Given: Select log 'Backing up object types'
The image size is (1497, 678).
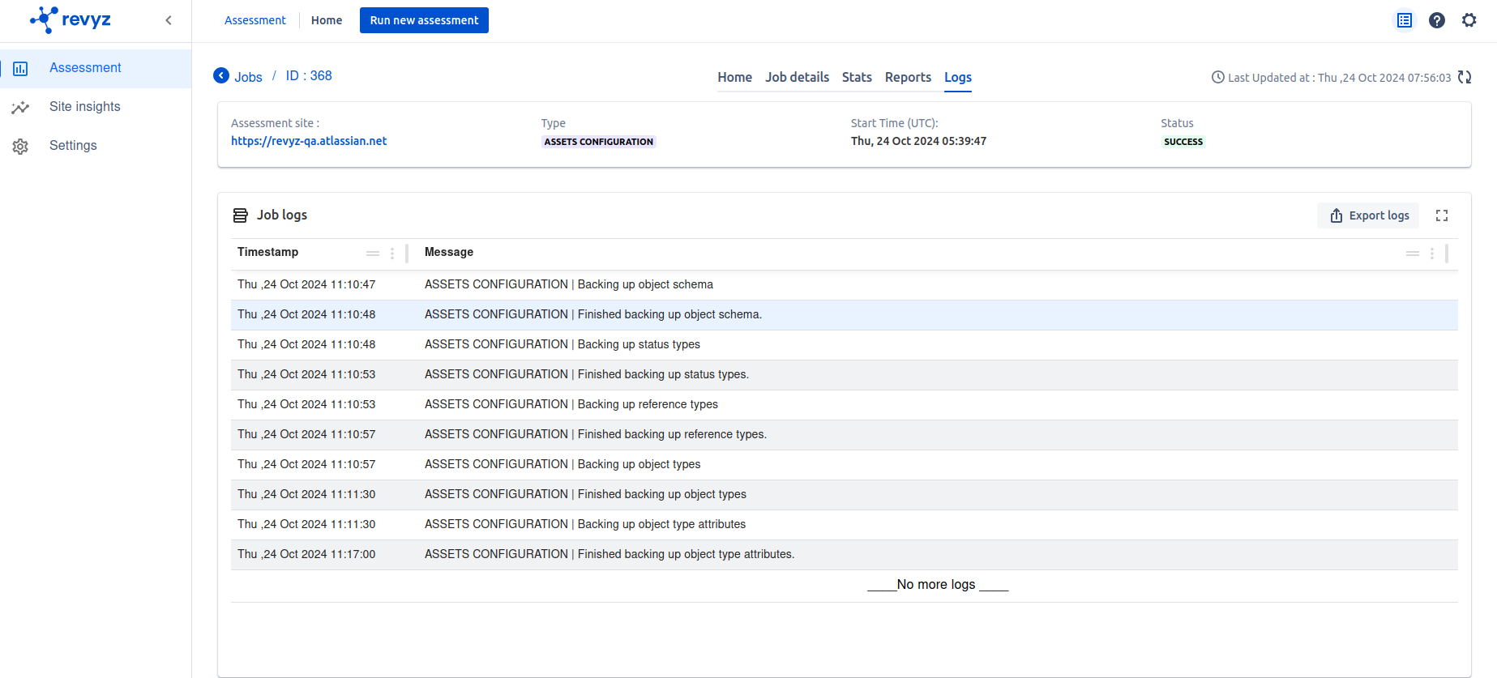Looking at the screenshot, I should click(844, 464).
